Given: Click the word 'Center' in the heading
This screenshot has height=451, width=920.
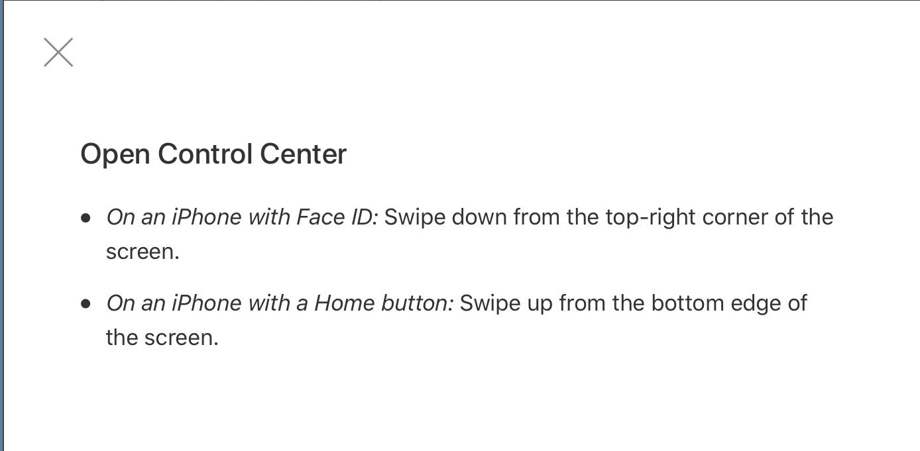Looking at the screenshot, I should tap(303, 154).
